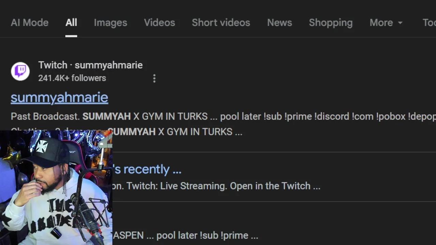This screenshot has height=245, width=436.
Task: Expand the More search options dropdown
Action: tap(386, 22)
